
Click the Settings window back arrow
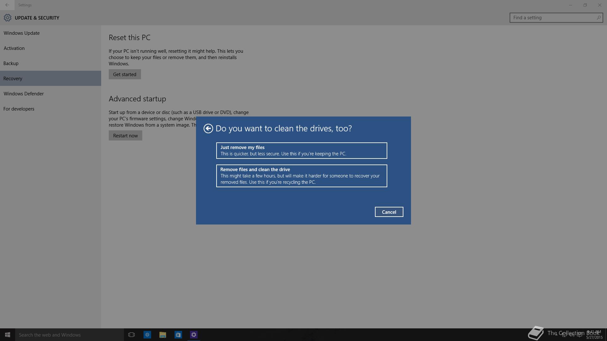[7, 5]
